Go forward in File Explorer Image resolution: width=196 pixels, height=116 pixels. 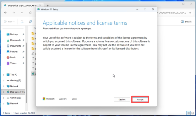tap(14, 13)
